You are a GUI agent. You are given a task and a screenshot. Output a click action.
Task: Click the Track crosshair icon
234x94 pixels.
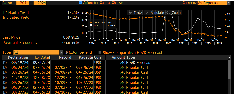point(130,13)
